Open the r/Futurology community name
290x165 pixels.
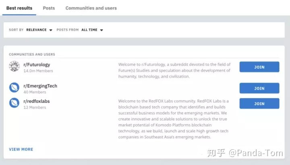37,65
